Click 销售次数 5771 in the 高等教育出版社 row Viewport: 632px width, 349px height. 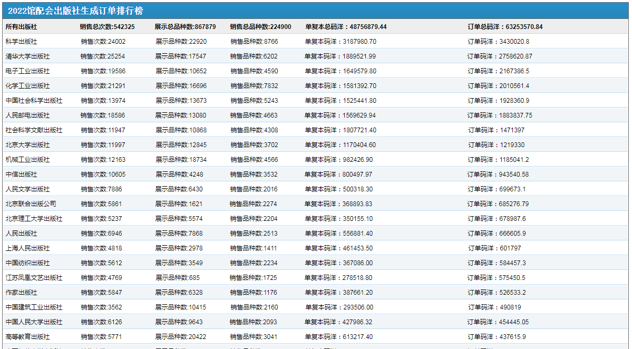[x=101, y=336]
